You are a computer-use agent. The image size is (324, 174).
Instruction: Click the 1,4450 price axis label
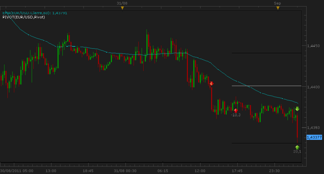click(x=313, y=46)
